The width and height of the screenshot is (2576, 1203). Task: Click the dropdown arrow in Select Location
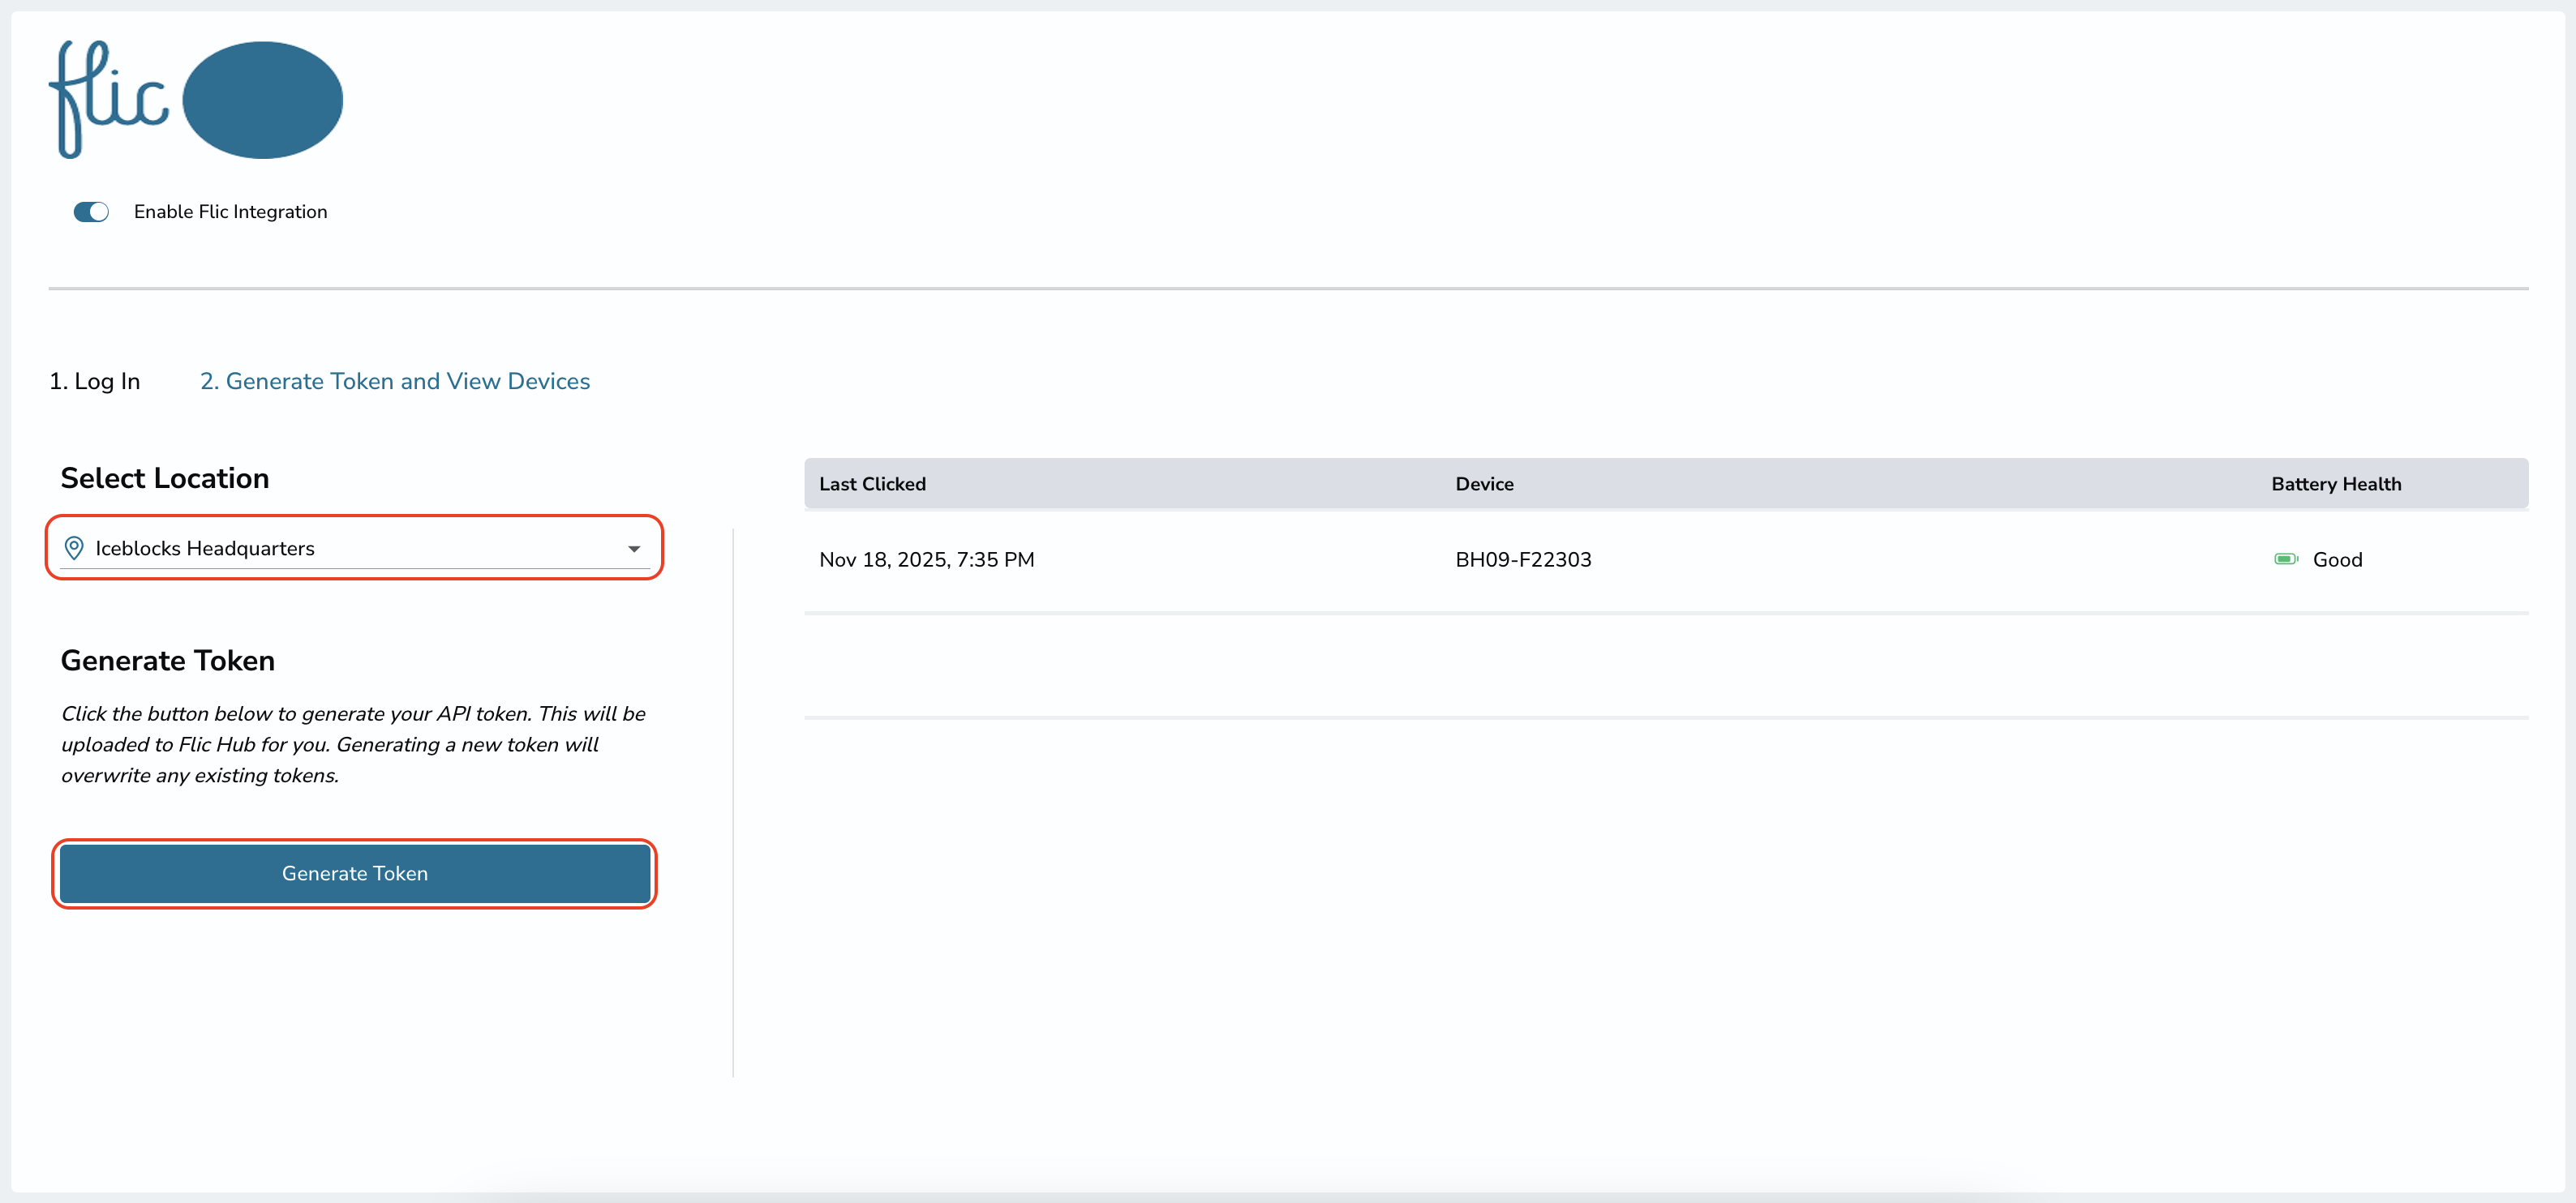[634, 549]
